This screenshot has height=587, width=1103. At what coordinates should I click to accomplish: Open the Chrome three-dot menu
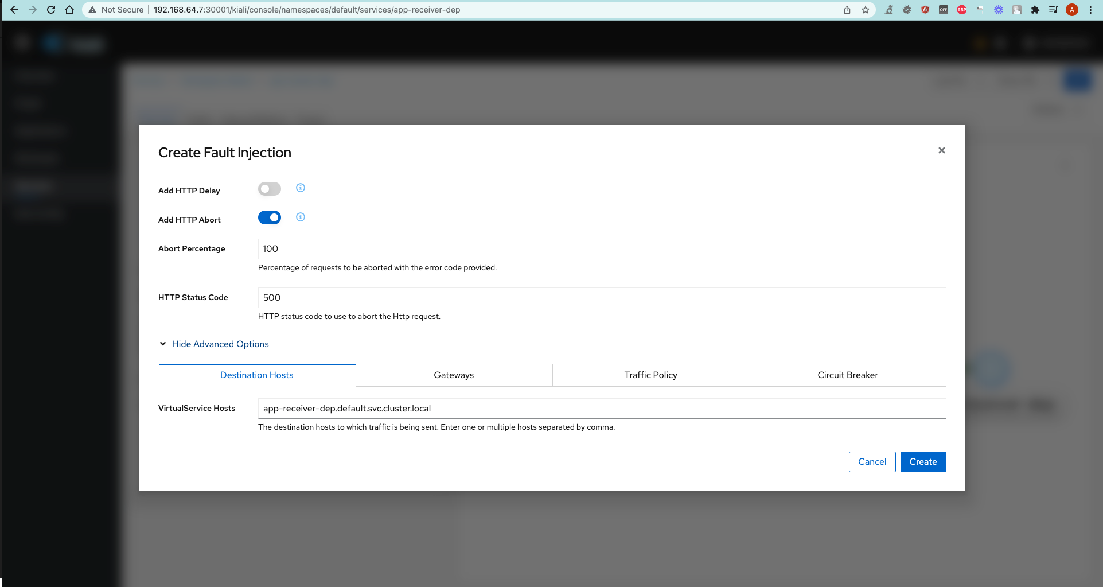click(1090, 10)
